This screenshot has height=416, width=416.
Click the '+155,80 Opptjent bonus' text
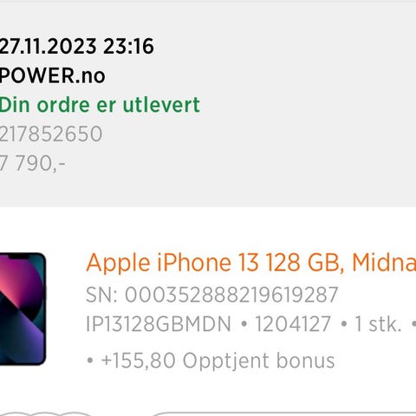pos(218,361)
